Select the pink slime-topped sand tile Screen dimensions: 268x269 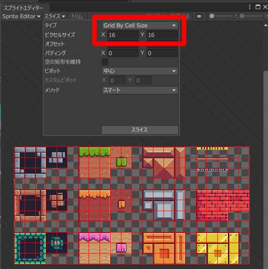[94, 248]
